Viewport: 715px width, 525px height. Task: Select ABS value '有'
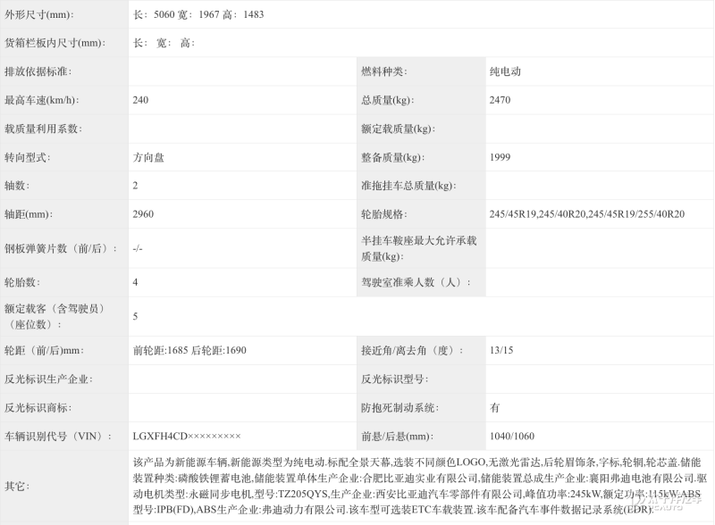(495, 408)
